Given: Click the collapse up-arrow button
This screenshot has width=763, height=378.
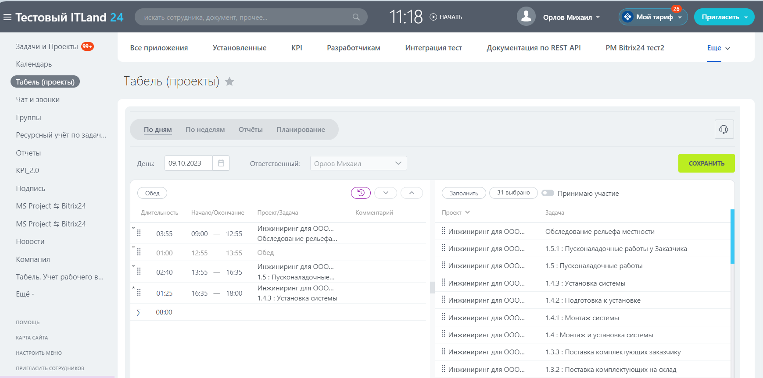Looking at the screenshot, I should click(x=412, y=193).
